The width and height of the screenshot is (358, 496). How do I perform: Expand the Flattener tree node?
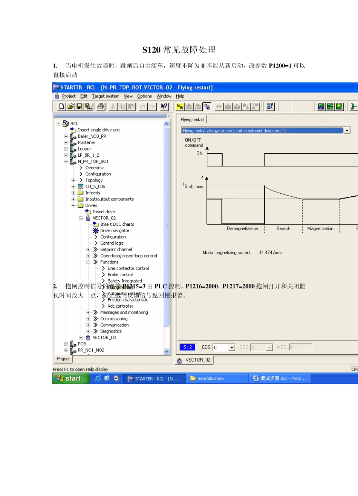(66, 143)
